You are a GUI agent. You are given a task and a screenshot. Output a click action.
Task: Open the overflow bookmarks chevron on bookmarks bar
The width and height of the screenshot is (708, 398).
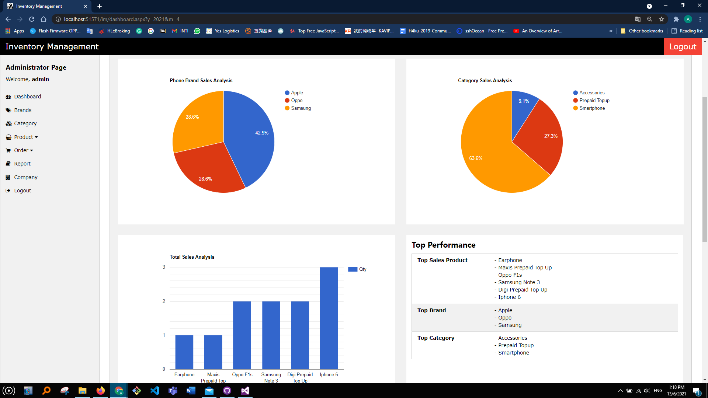[611, 31]
